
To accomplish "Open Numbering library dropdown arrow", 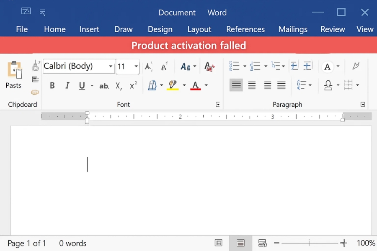I will (266, 66).
